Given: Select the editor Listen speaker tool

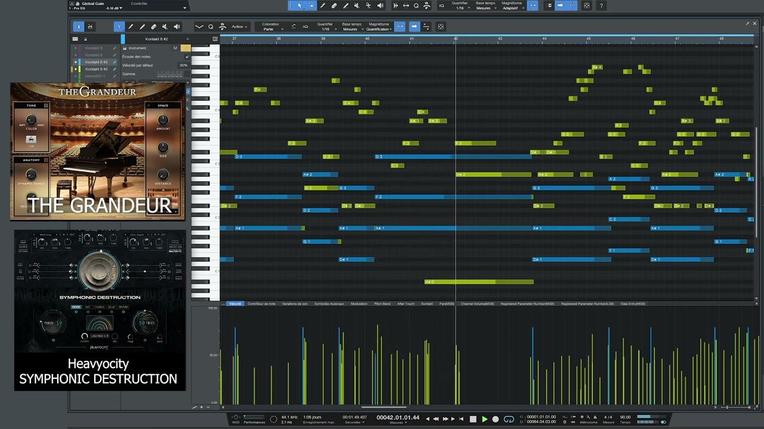Looking at the screenshot, I should (177, 26).
